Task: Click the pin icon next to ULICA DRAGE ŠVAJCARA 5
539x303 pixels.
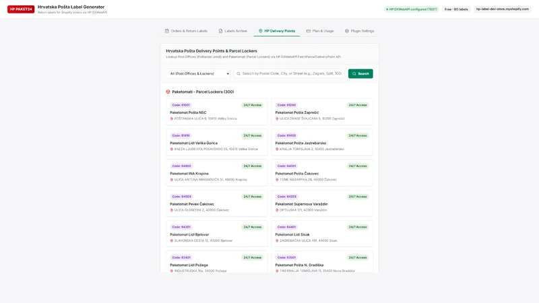Action: click(277, 119)
